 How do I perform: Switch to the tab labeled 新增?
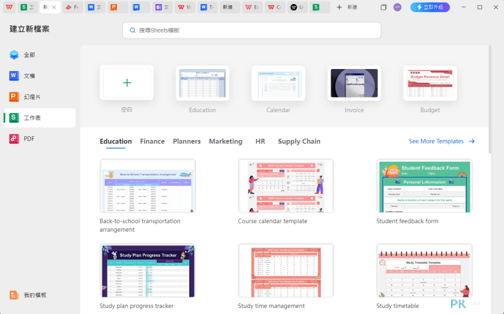pyautogui.click(x=230, y=7)
